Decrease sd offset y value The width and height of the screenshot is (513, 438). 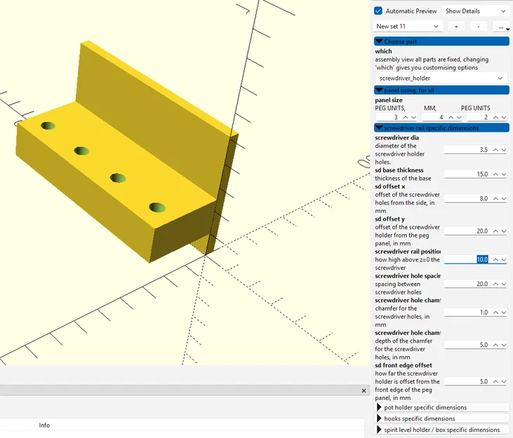click(503, 231)
